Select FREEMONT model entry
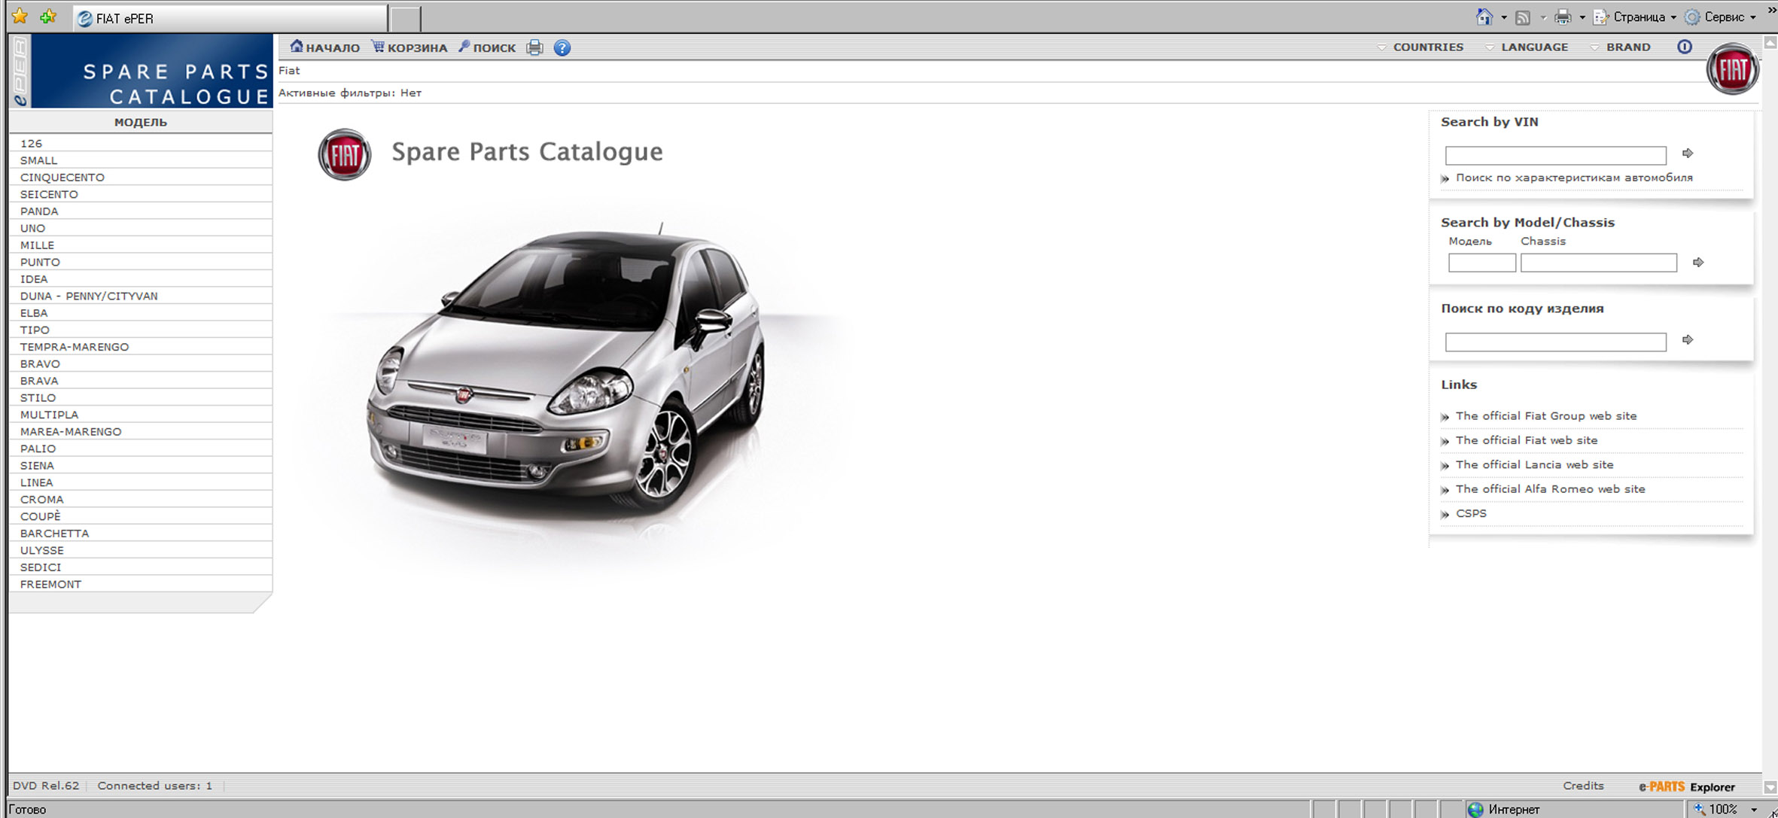 pyautogui.click(x=50, y=584)
